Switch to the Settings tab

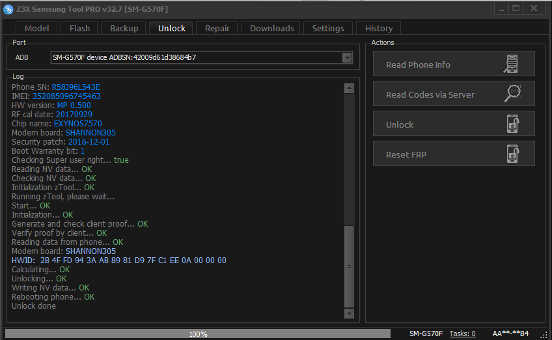click(x=328, y=28)
